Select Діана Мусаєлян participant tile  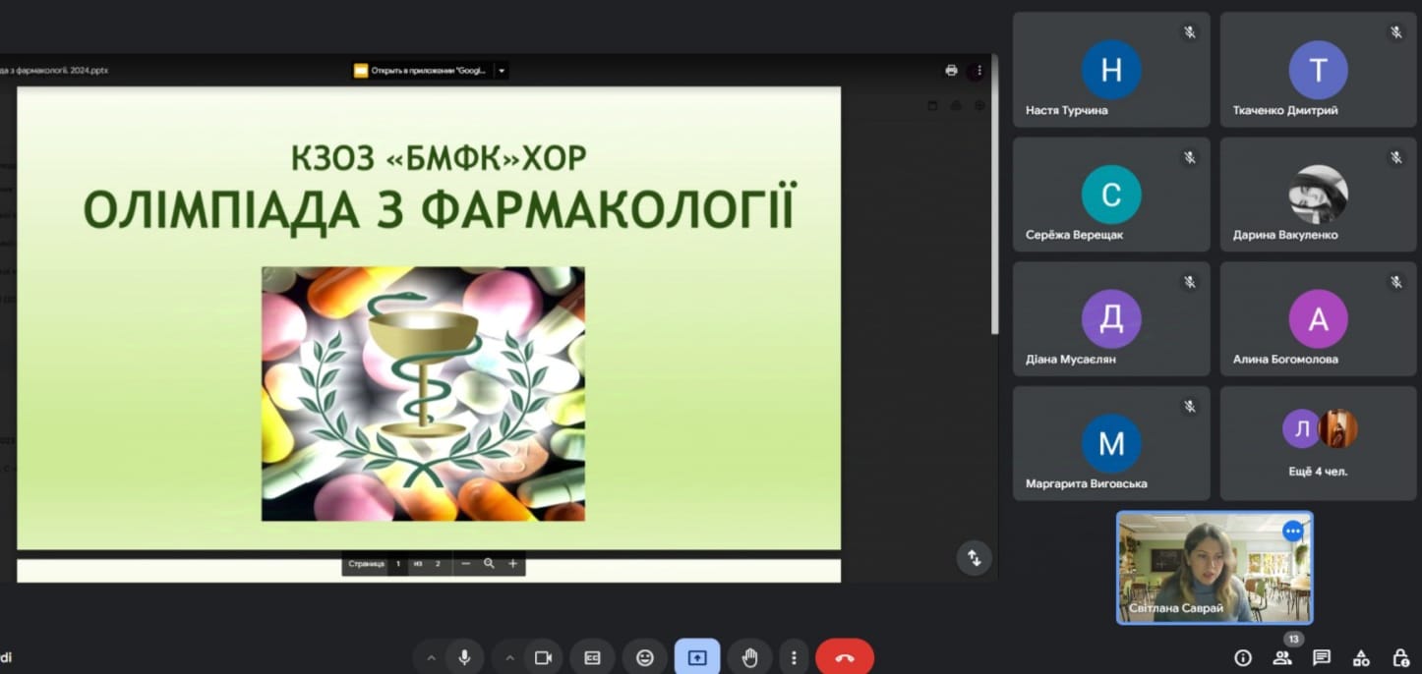[x=1111, y=318]
